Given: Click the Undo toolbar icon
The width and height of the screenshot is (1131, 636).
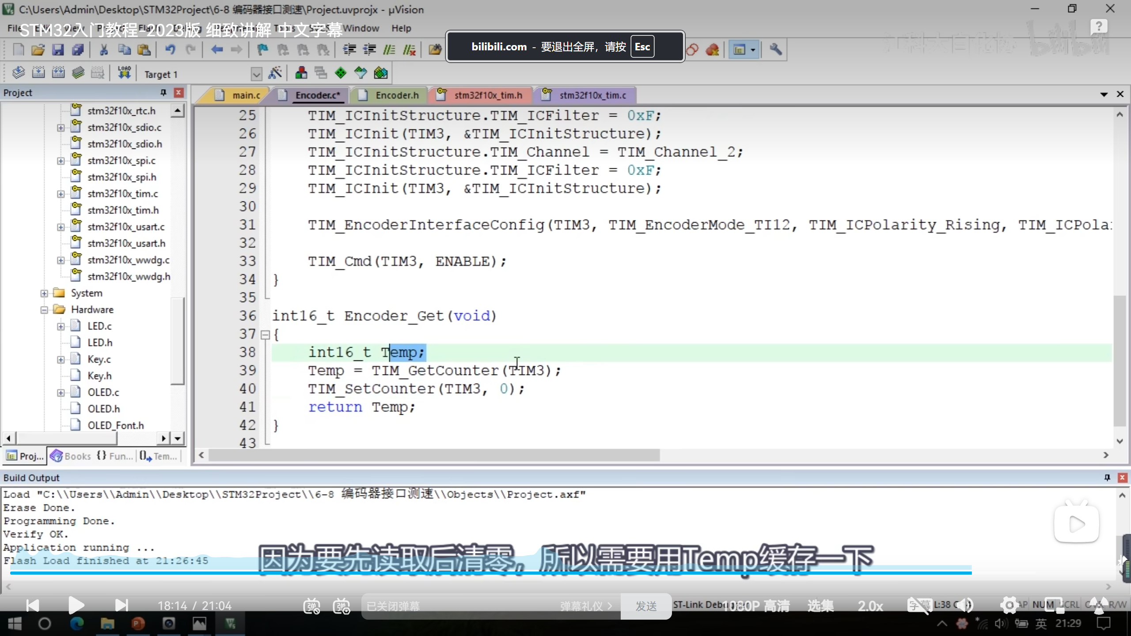Looking at the screenshot, I should (170, 49).
